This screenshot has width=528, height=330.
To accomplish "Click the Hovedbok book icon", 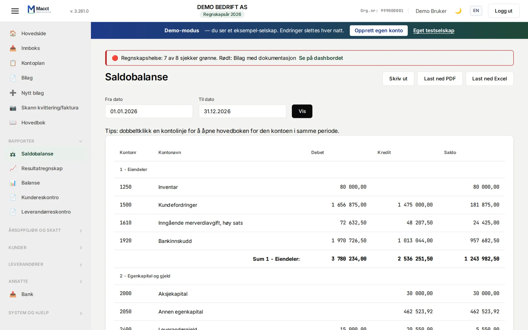I will point(13,123).
